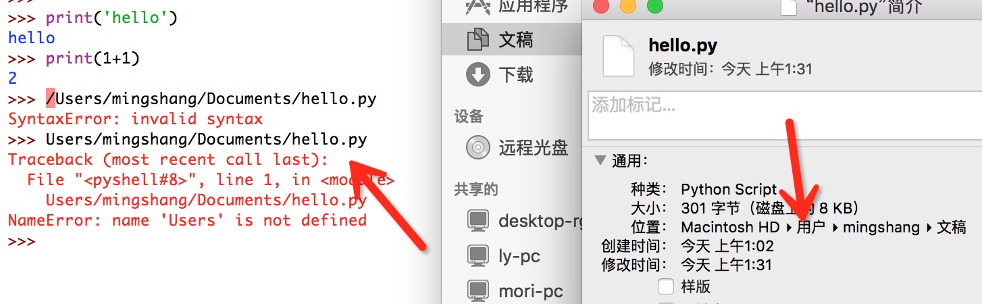Screen dimensions: 982x304
Task: Select the 文稿 documents sidebar icon
Action: point(478,40)
